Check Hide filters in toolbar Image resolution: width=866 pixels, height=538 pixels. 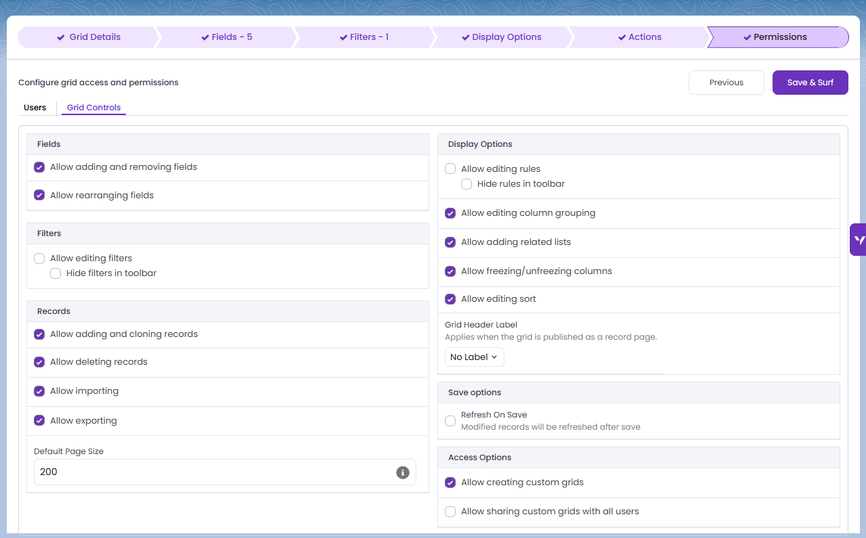[56, 273]
